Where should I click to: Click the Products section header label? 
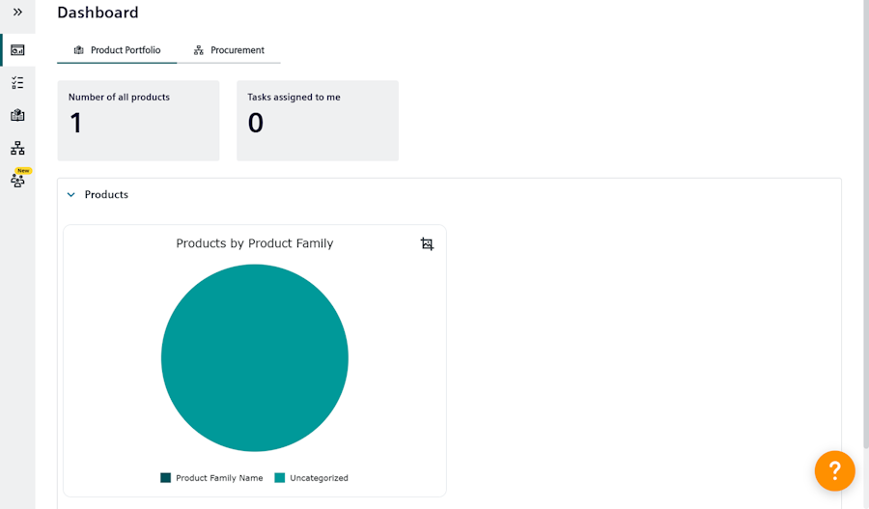(x=106, y=195)
